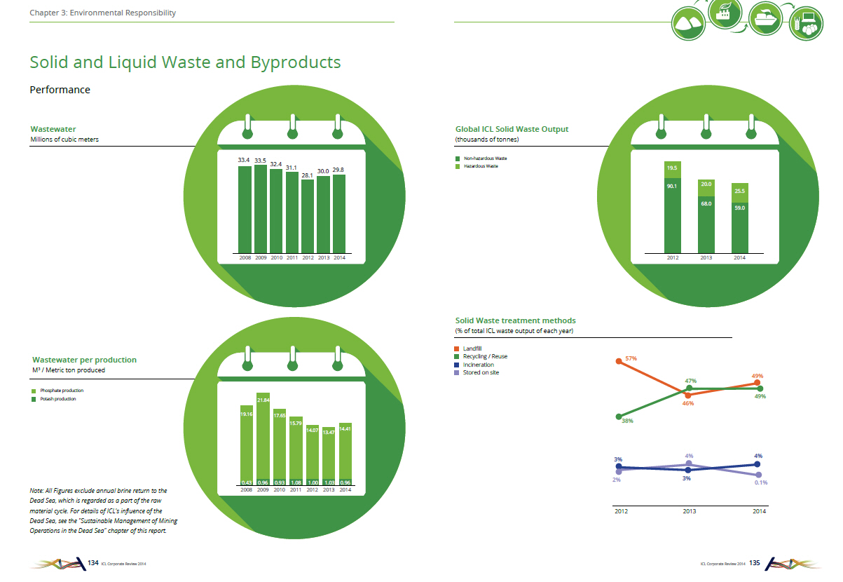Click the 1.08 potash value for 2011
843x582 pixels.
[296, 482]
